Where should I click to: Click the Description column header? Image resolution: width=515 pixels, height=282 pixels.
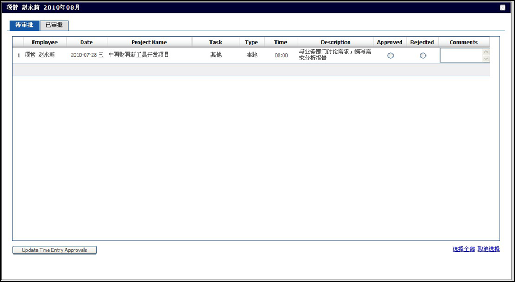click(x=335, y=43)
